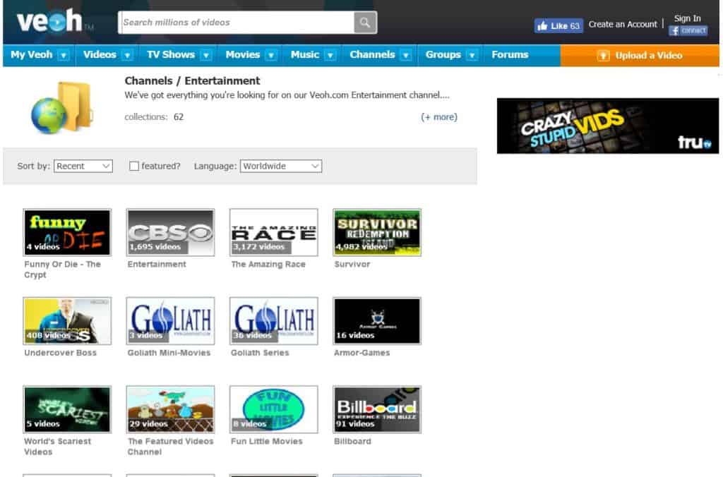Click the Entertainment collection title
The height and width of the screenshot is (477, 723).
click(157, 264)
